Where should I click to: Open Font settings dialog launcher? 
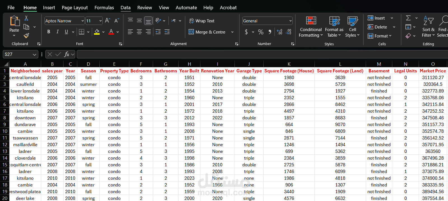tap(121, 44)
